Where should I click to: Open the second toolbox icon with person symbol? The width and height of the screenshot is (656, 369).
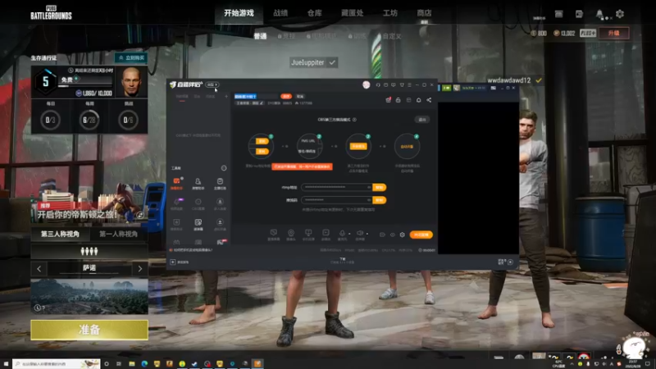coord(198,183)
